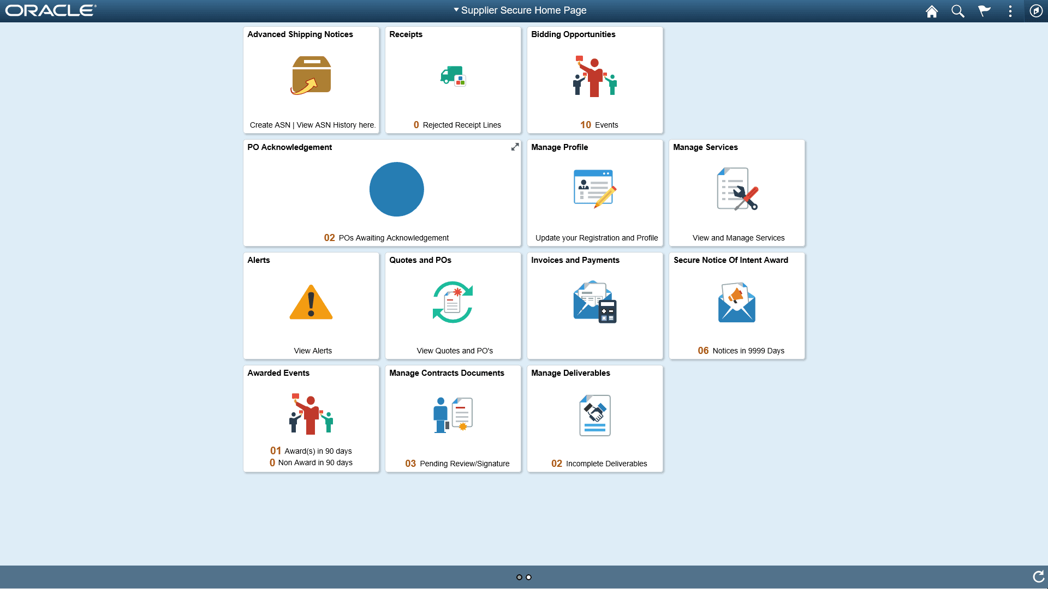Open notifications via the flag icon

point(984,11)
